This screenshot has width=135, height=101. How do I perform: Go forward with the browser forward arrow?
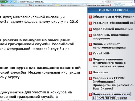click(5, 1)
